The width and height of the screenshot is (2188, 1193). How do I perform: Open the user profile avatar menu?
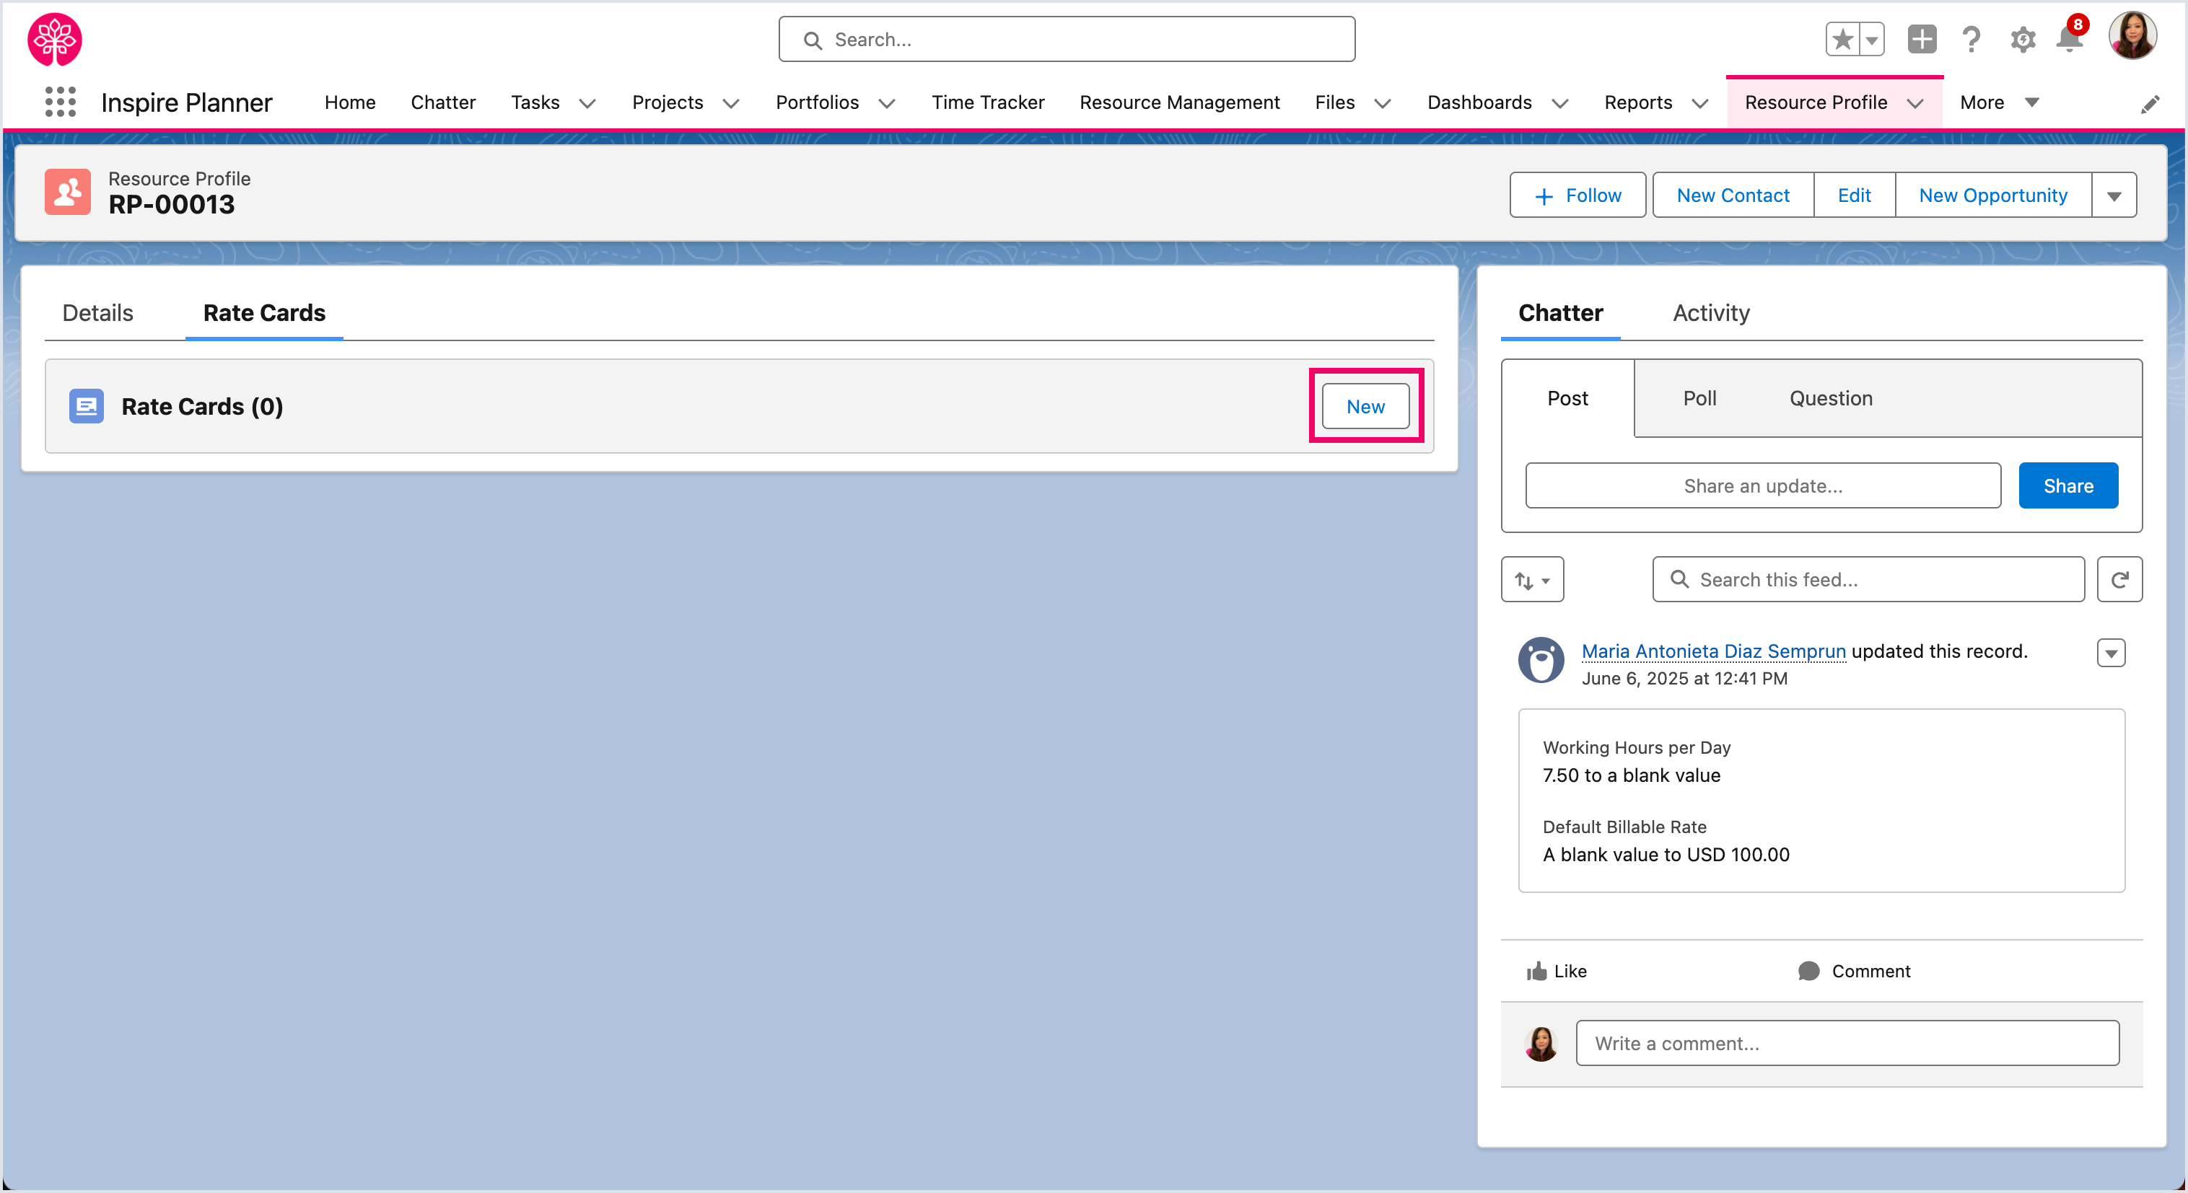click(x=2132, y=35)
